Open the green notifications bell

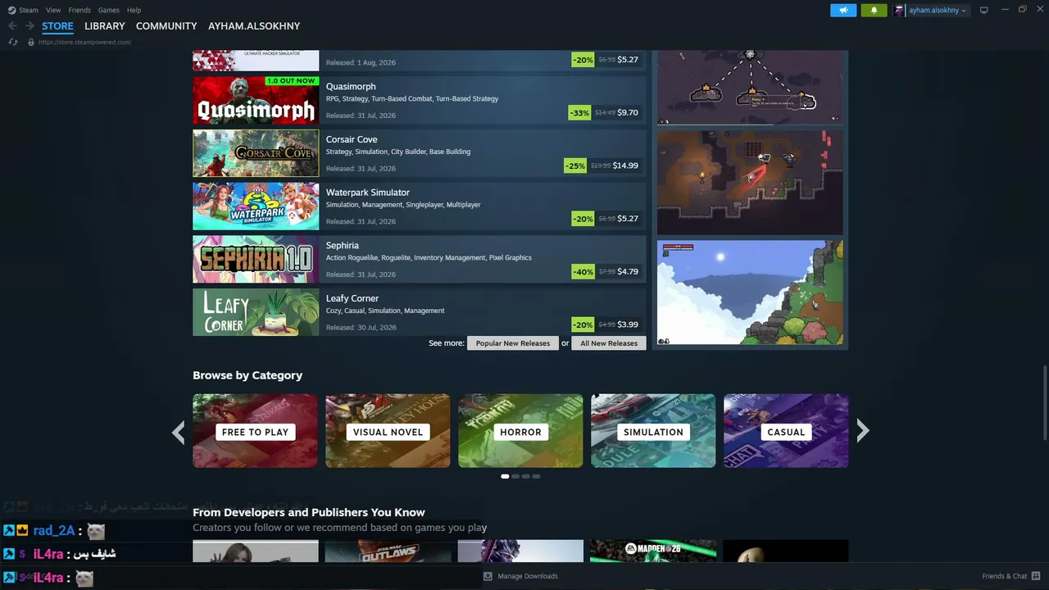tap(874, 11)
